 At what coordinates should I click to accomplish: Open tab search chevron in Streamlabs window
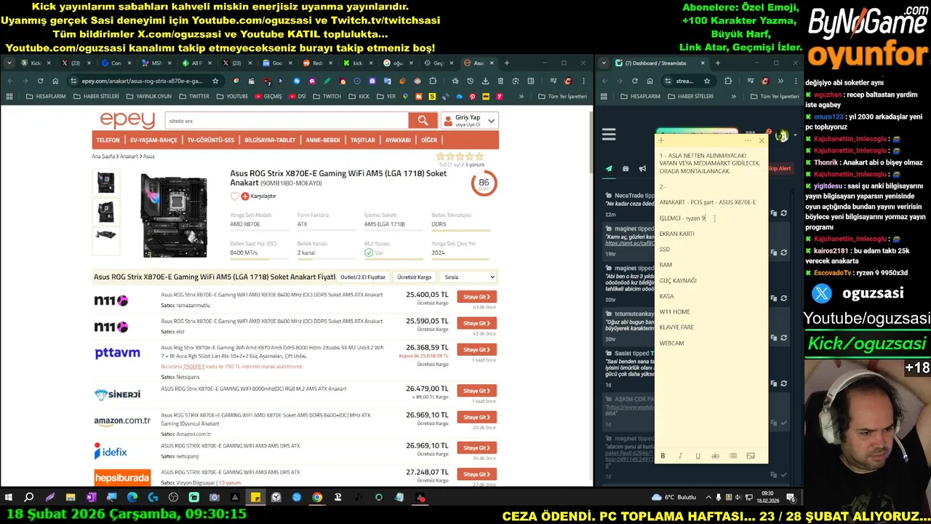(x=603, y=63)
